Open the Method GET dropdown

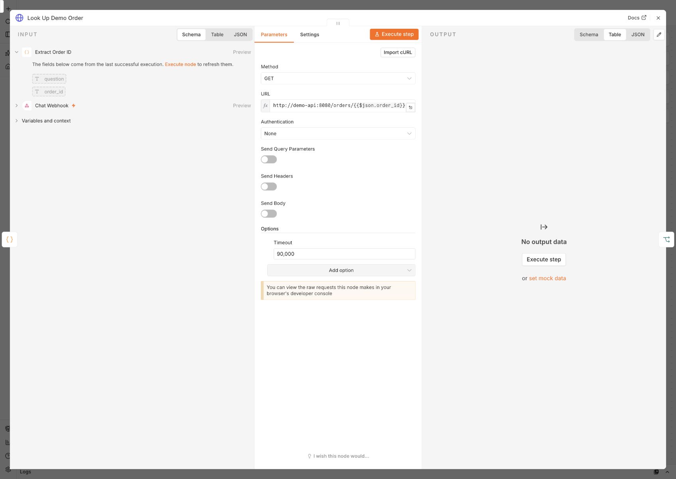tap(338, 79)
